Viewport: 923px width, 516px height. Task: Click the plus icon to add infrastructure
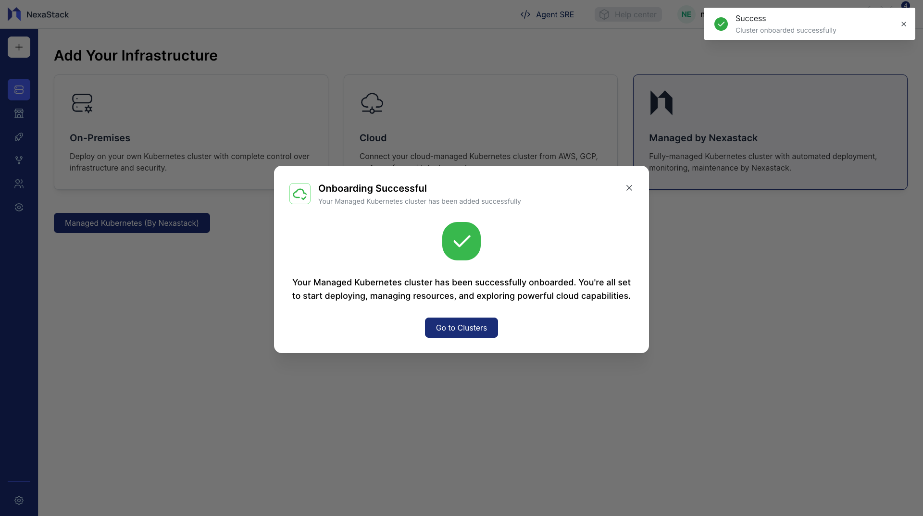[19, 47]
